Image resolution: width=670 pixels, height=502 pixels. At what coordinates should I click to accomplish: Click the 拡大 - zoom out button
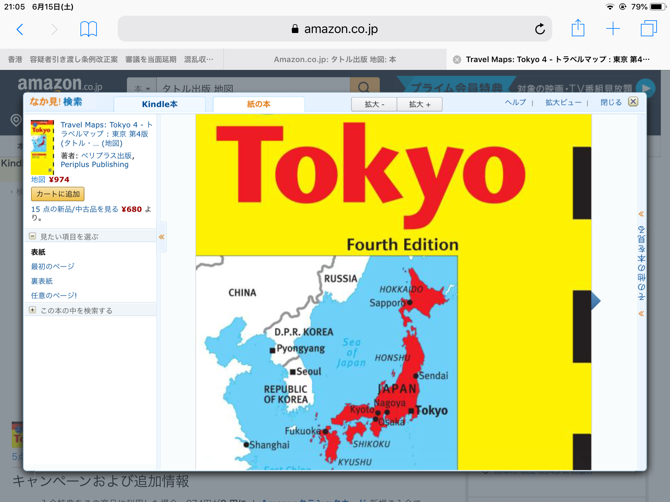374,104
